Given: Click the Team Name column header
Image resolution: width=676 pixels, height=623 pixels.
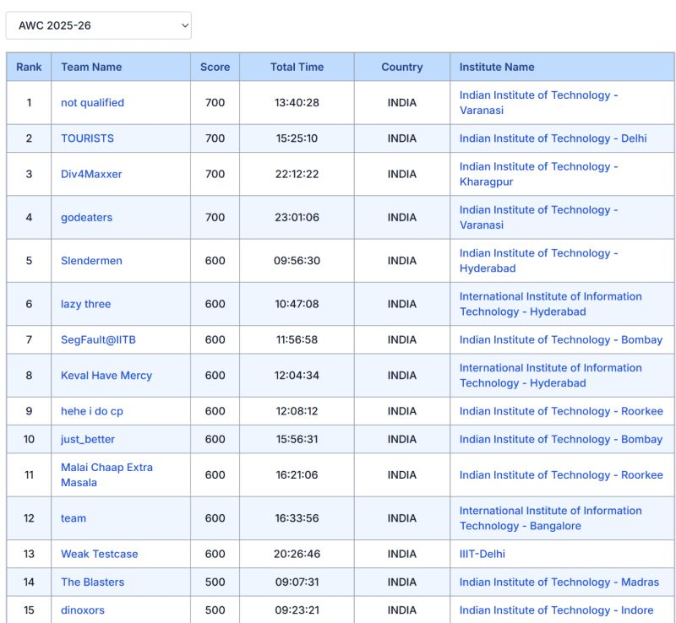Looking at the screenshot, I should [121, 68].
